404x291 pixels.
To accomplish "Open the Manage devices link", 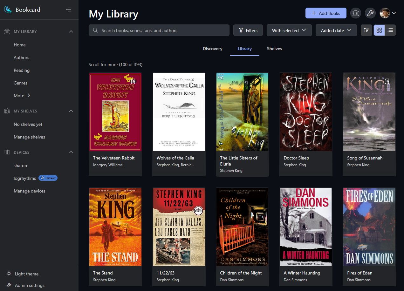I will tap(29, 191).
